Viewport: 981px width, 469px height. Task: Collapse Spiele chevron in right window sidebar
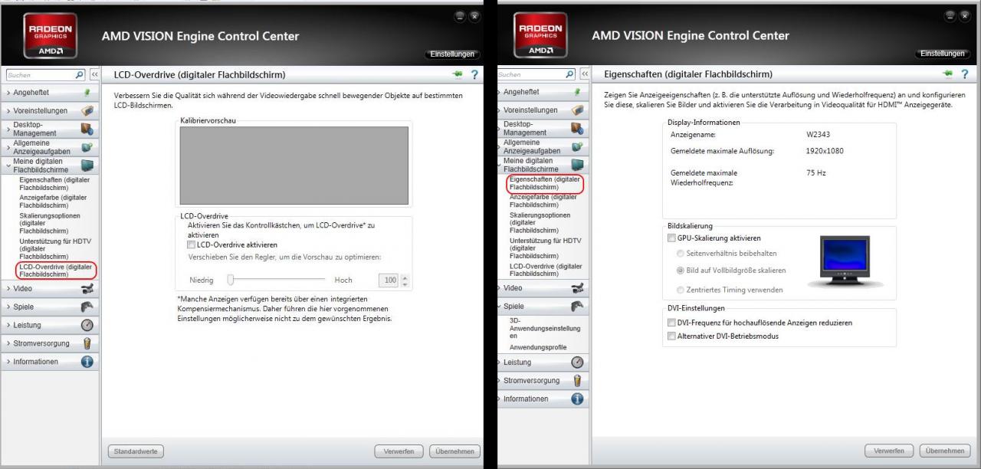click(499, 307)
